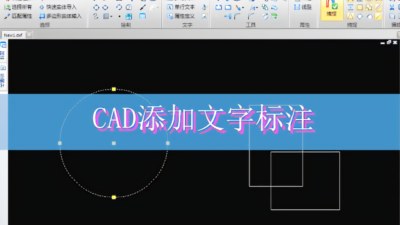Click 快速实体导入 quick entity import
This screenshot has width=400, height=225.
click(58, 7)
